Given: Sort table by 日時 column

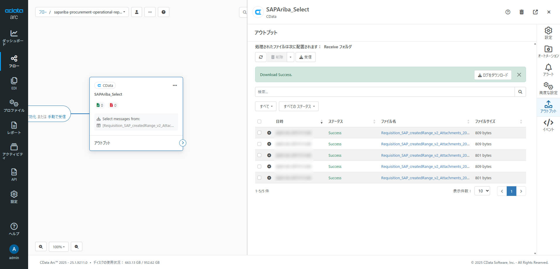Looking at the screenshot, I should [299, 121].
